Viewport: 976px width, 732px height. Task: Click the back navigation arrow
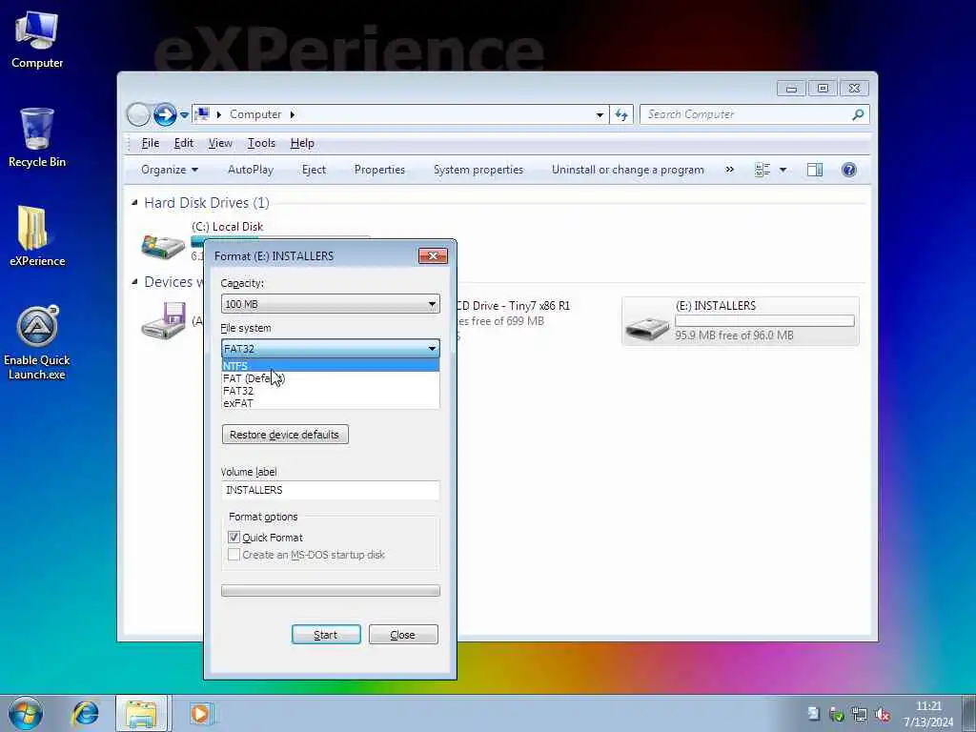point(138,114)
